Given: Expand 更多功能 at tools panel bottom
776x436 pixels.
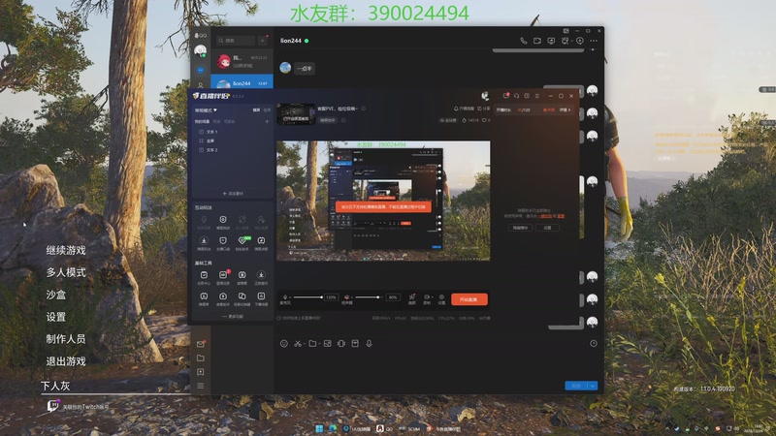Looking at the screenshot, I should (x=233, y=317).
